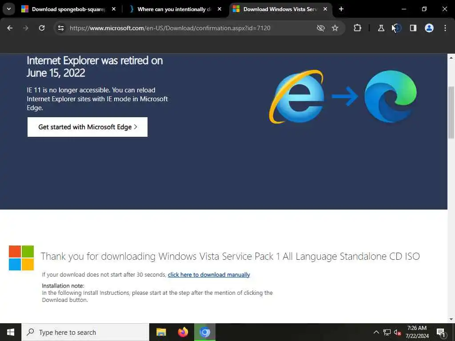The image size is (455, 341).
Task: Open File Explorer from the taskbar
Action: coord(161,332)
